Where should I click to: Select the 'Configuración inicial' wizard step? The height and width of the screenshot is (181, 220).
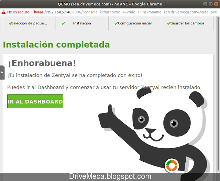135,23
